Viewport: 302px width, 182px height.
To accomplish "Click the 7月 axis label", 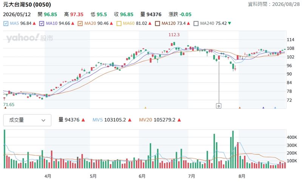I will [191, 176].
